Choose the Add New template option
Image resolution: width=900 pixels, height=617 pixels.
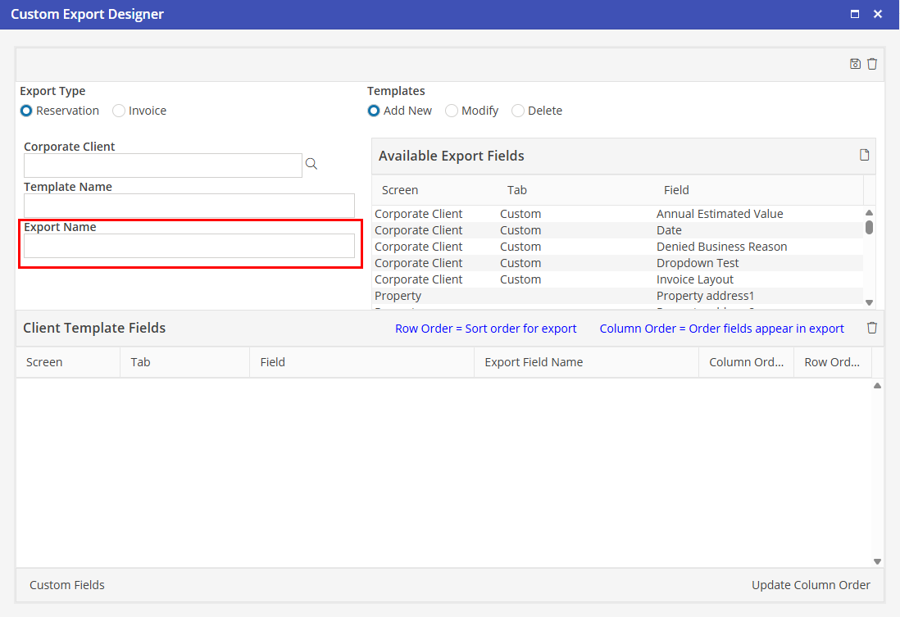(374, 111)
